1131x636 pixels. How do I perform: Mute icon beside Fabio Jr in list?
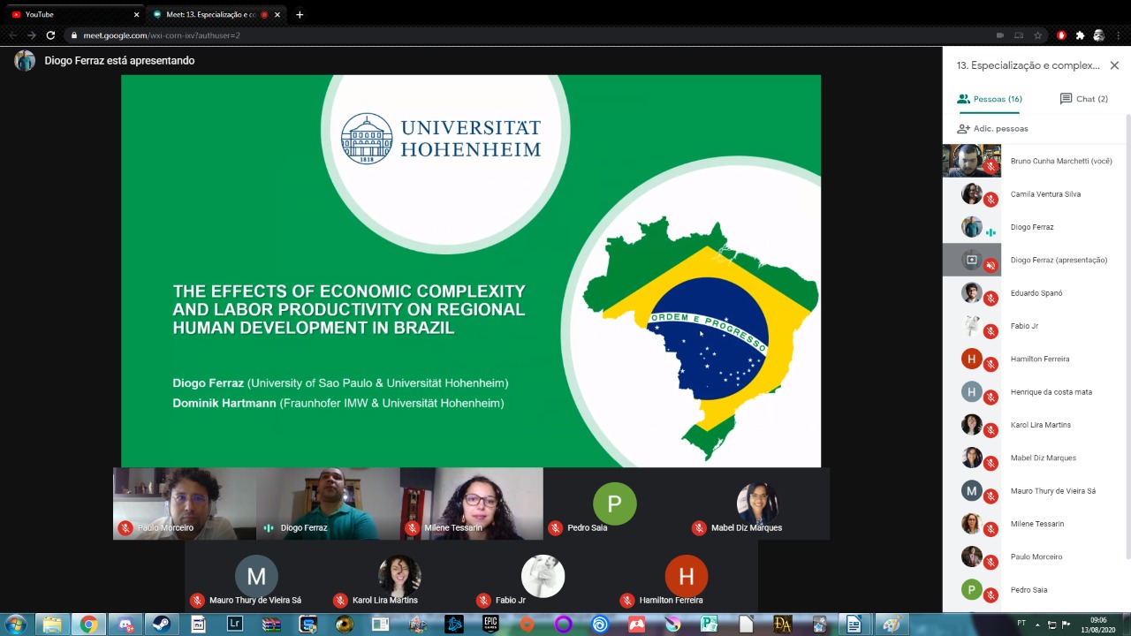(x=991, y=331)
